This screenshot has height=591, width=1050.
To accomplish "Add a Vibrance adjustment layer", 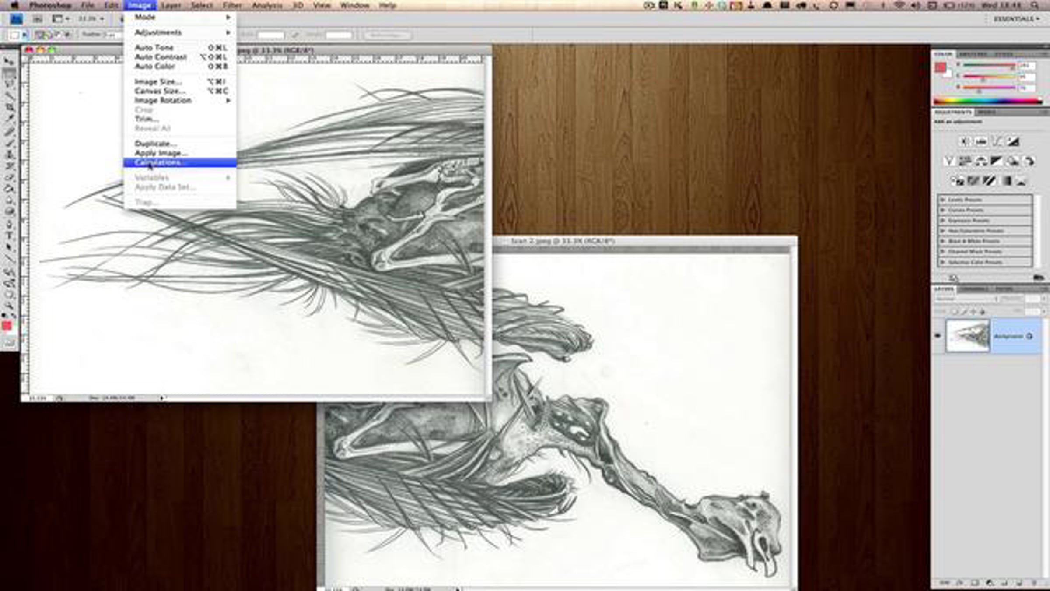I will click(x=948, y=161).
